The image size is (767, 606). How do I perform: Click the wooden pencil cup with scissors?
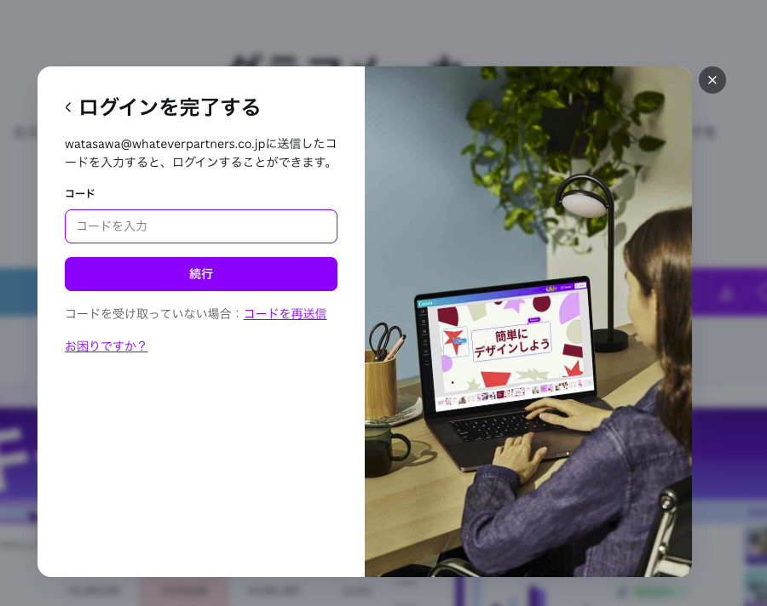381,379
